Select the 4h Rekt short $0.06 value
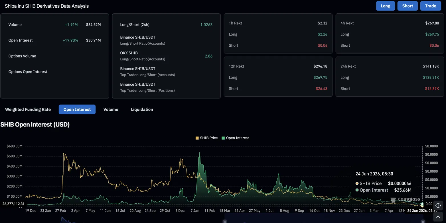 pos(434,46)
